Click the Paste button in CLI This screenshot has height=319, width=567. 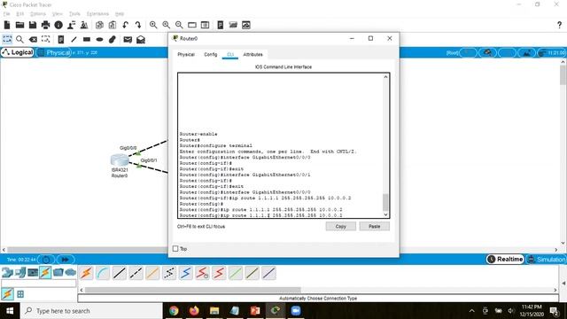point(374,227)
